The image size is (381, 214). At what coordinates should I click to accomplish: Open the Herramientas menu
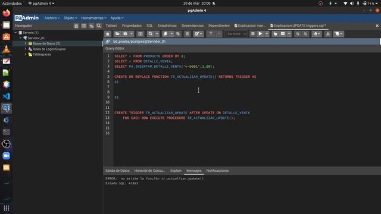(x=94, y=18)
